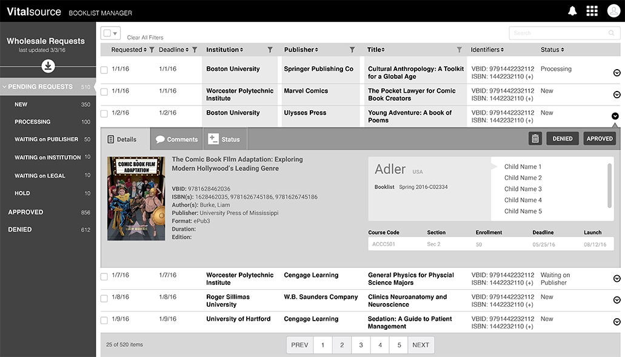Screen dimensions: 625x357
Task: Filter by Institution column funnel icon
Action: point(270,50)
